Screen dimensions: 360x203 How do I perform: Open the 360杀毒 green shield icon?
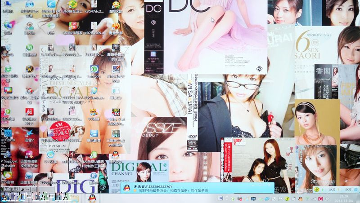(8, 114)
